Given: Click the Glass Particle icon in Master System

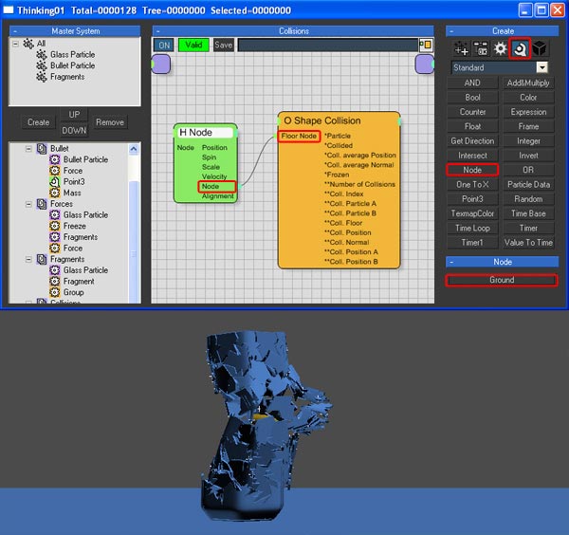Looking at the screenshot, I should [x=42, y=55].
